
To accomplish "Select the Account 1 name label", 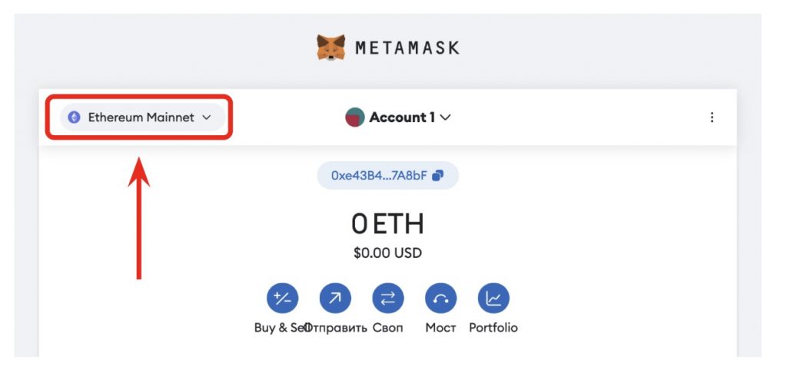I will [402, 117].
